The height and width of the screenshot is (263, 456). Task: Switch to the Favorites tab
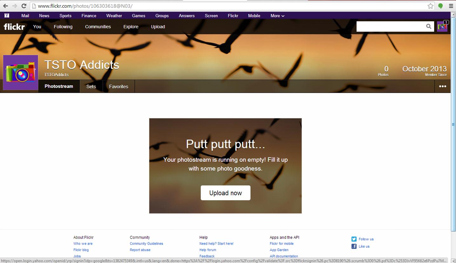tap(119, 86)
